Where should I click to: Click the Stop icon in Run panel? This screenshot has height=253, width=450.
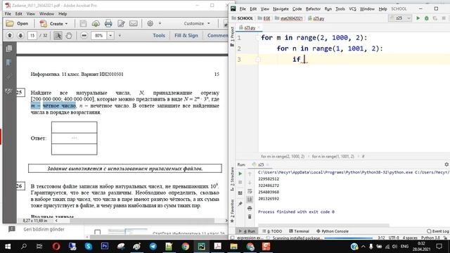click(240, 183)
